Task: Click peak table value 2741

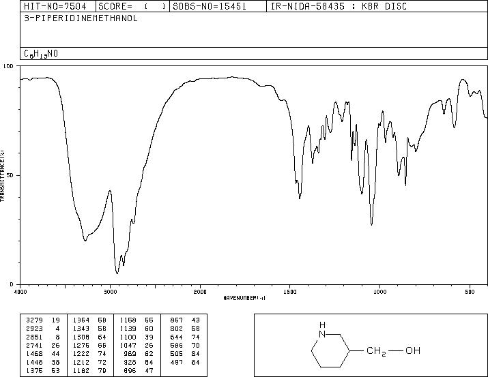Action: click(34, 345)
